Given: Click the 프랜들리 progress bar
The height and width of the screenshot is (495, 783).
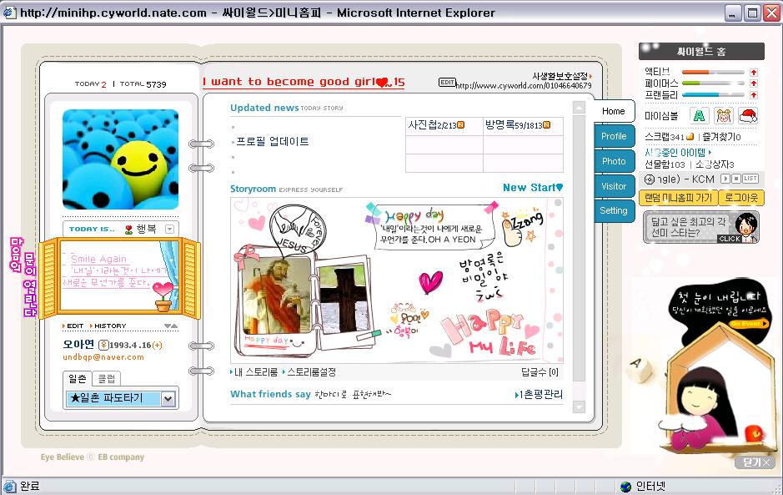Looking at the screenshot, I should (x=713, y=95).
